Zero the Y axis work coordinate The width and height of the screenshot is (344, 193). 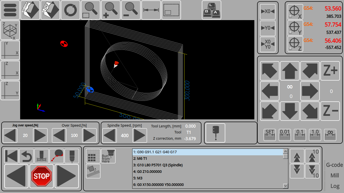coord(295,28)
